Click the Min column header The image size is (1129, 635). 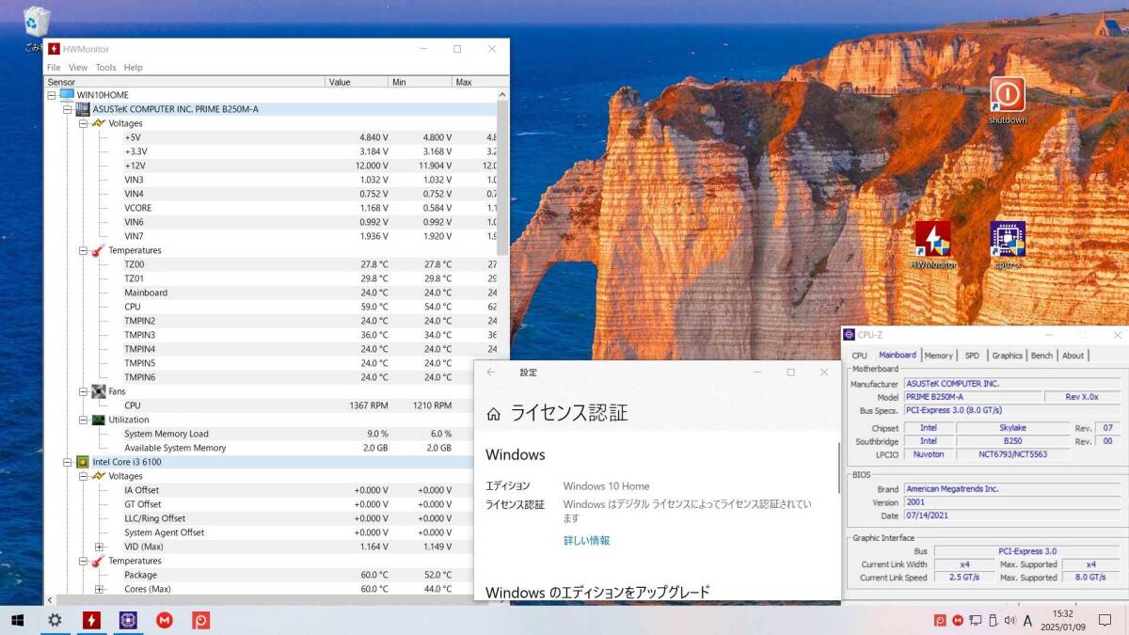pyautogui.click(x=420, y=82)
